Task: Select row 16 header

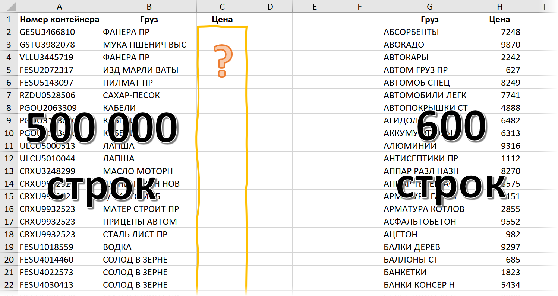Action: pos(9,209)
